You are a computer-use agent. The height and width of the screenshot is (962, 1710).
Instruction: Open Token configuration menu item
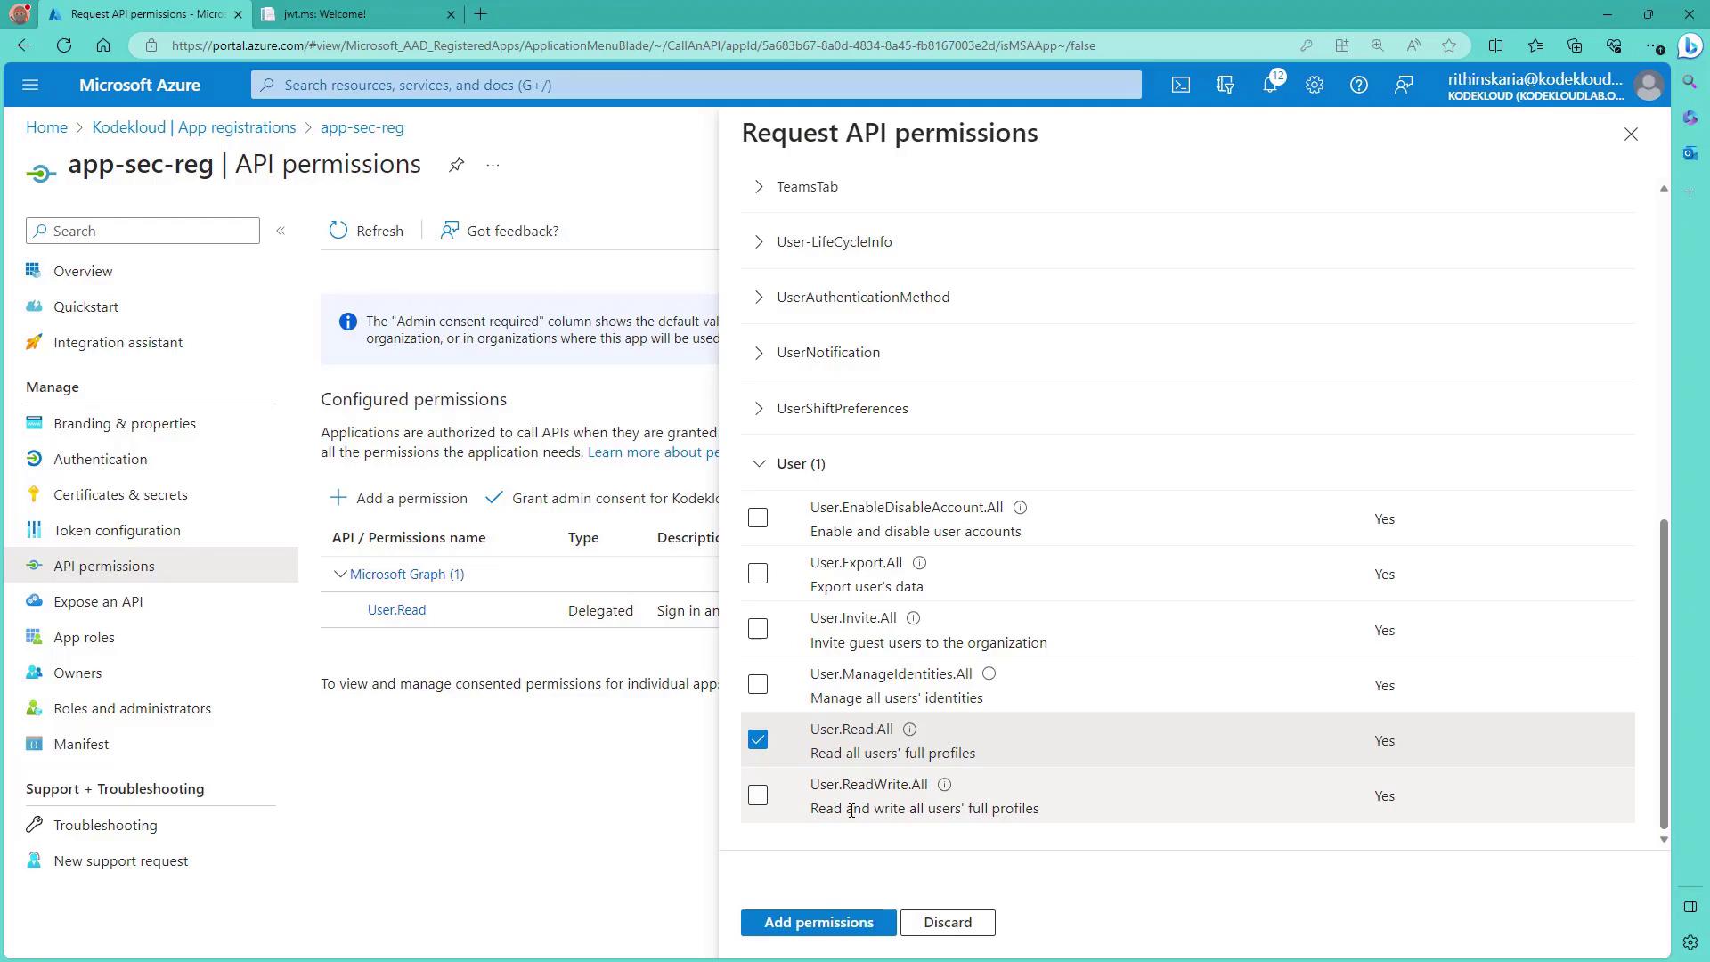[x=117, y=531]
